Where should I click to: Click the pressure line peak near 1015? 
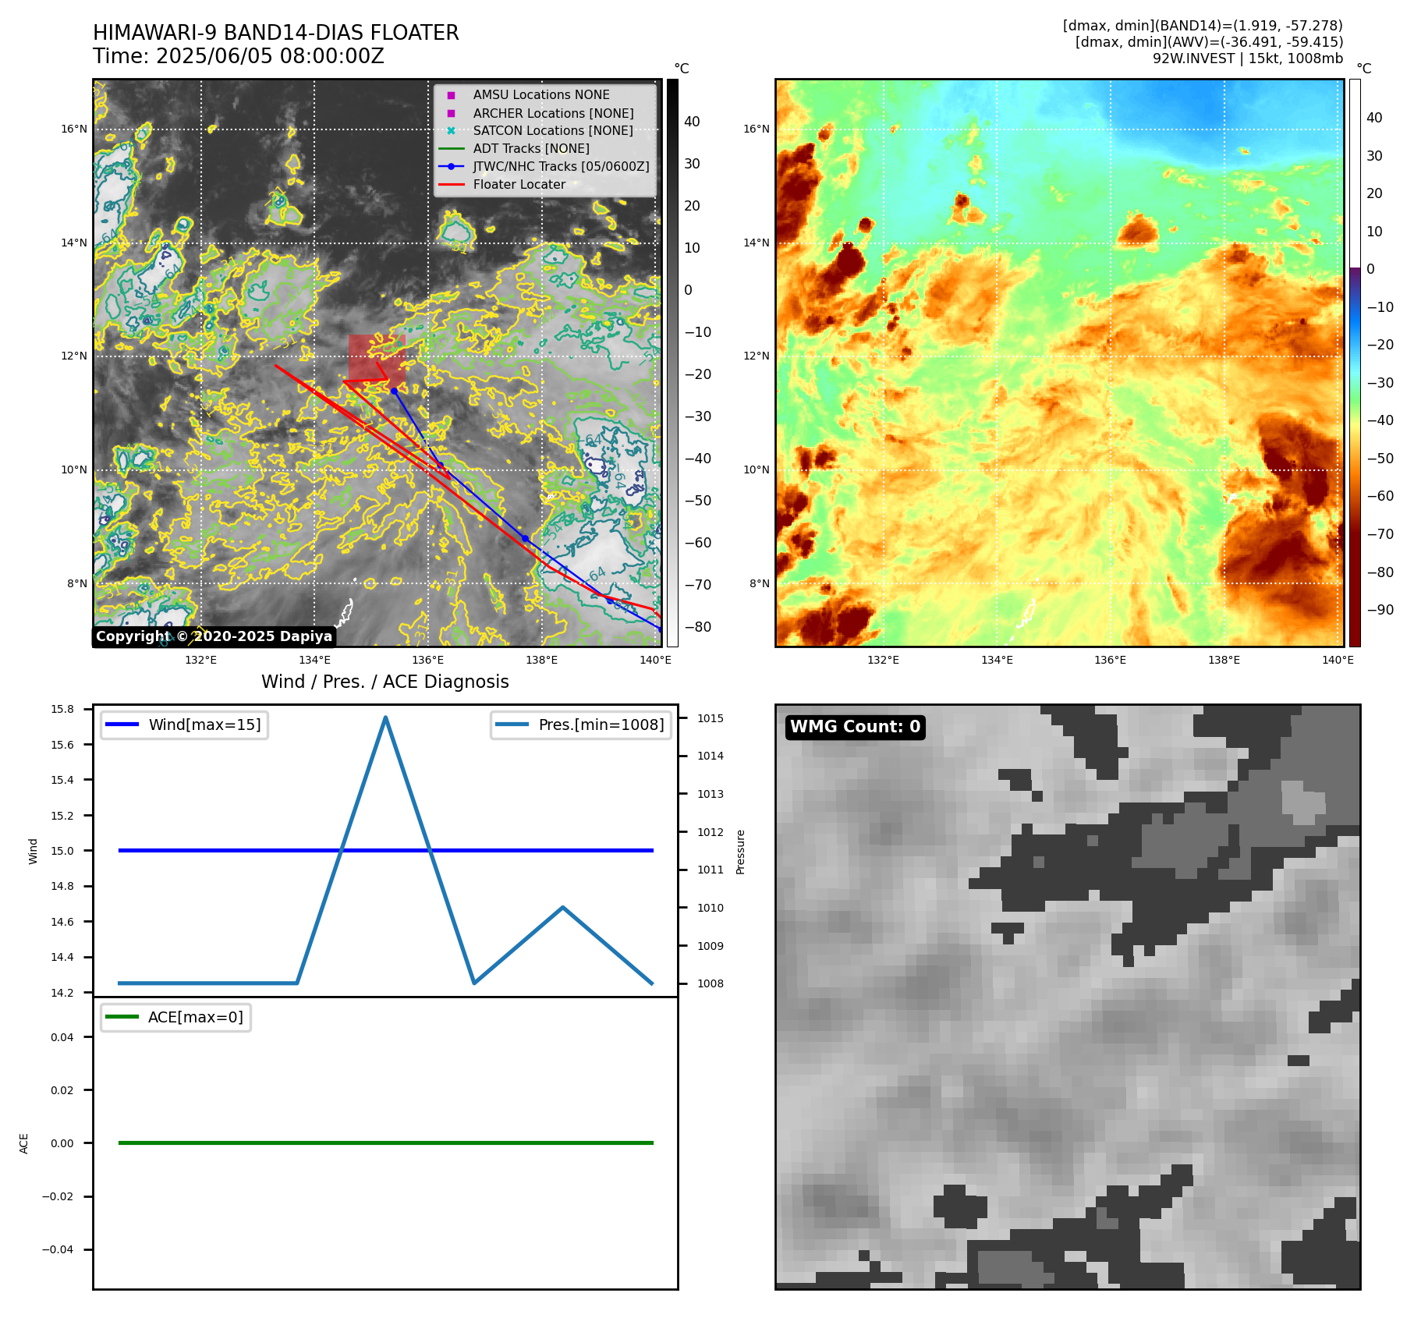(385, 717)
